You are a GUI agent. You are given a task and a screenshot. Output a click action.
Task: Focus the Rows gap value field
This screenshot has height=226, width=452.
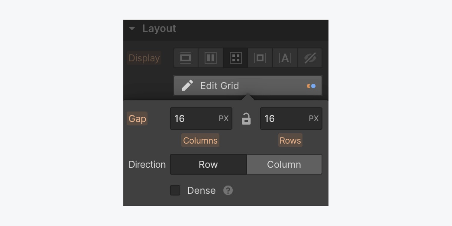291,119
